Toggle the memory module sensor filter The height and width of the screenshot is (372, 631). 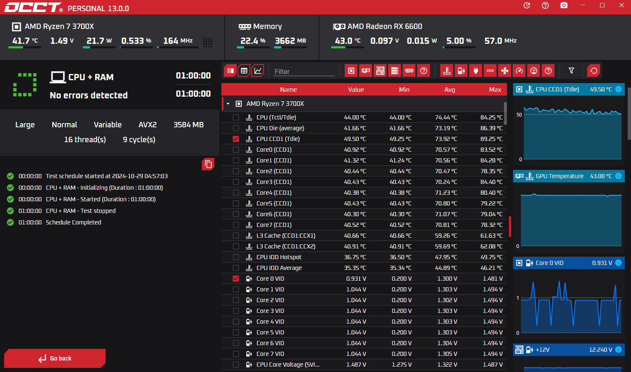pyautogui.click(x=409, y=71)
